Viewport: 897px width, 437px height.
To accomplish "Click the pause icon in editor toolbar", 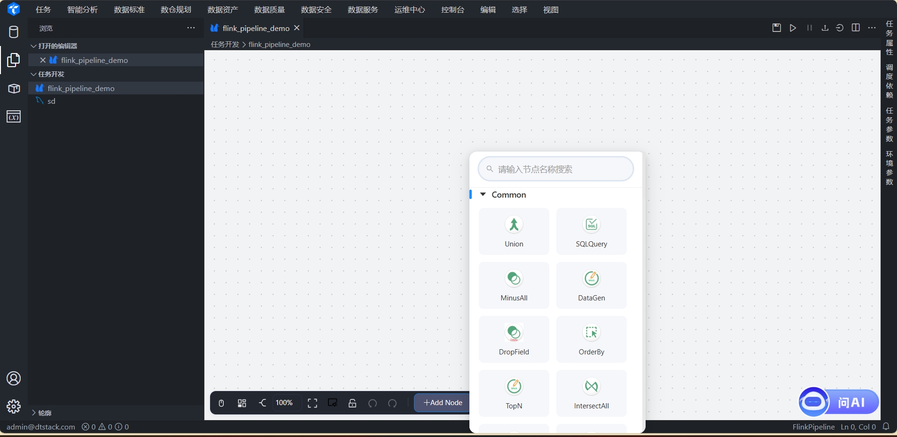I will pyautogui.click(x=809, y=28).
